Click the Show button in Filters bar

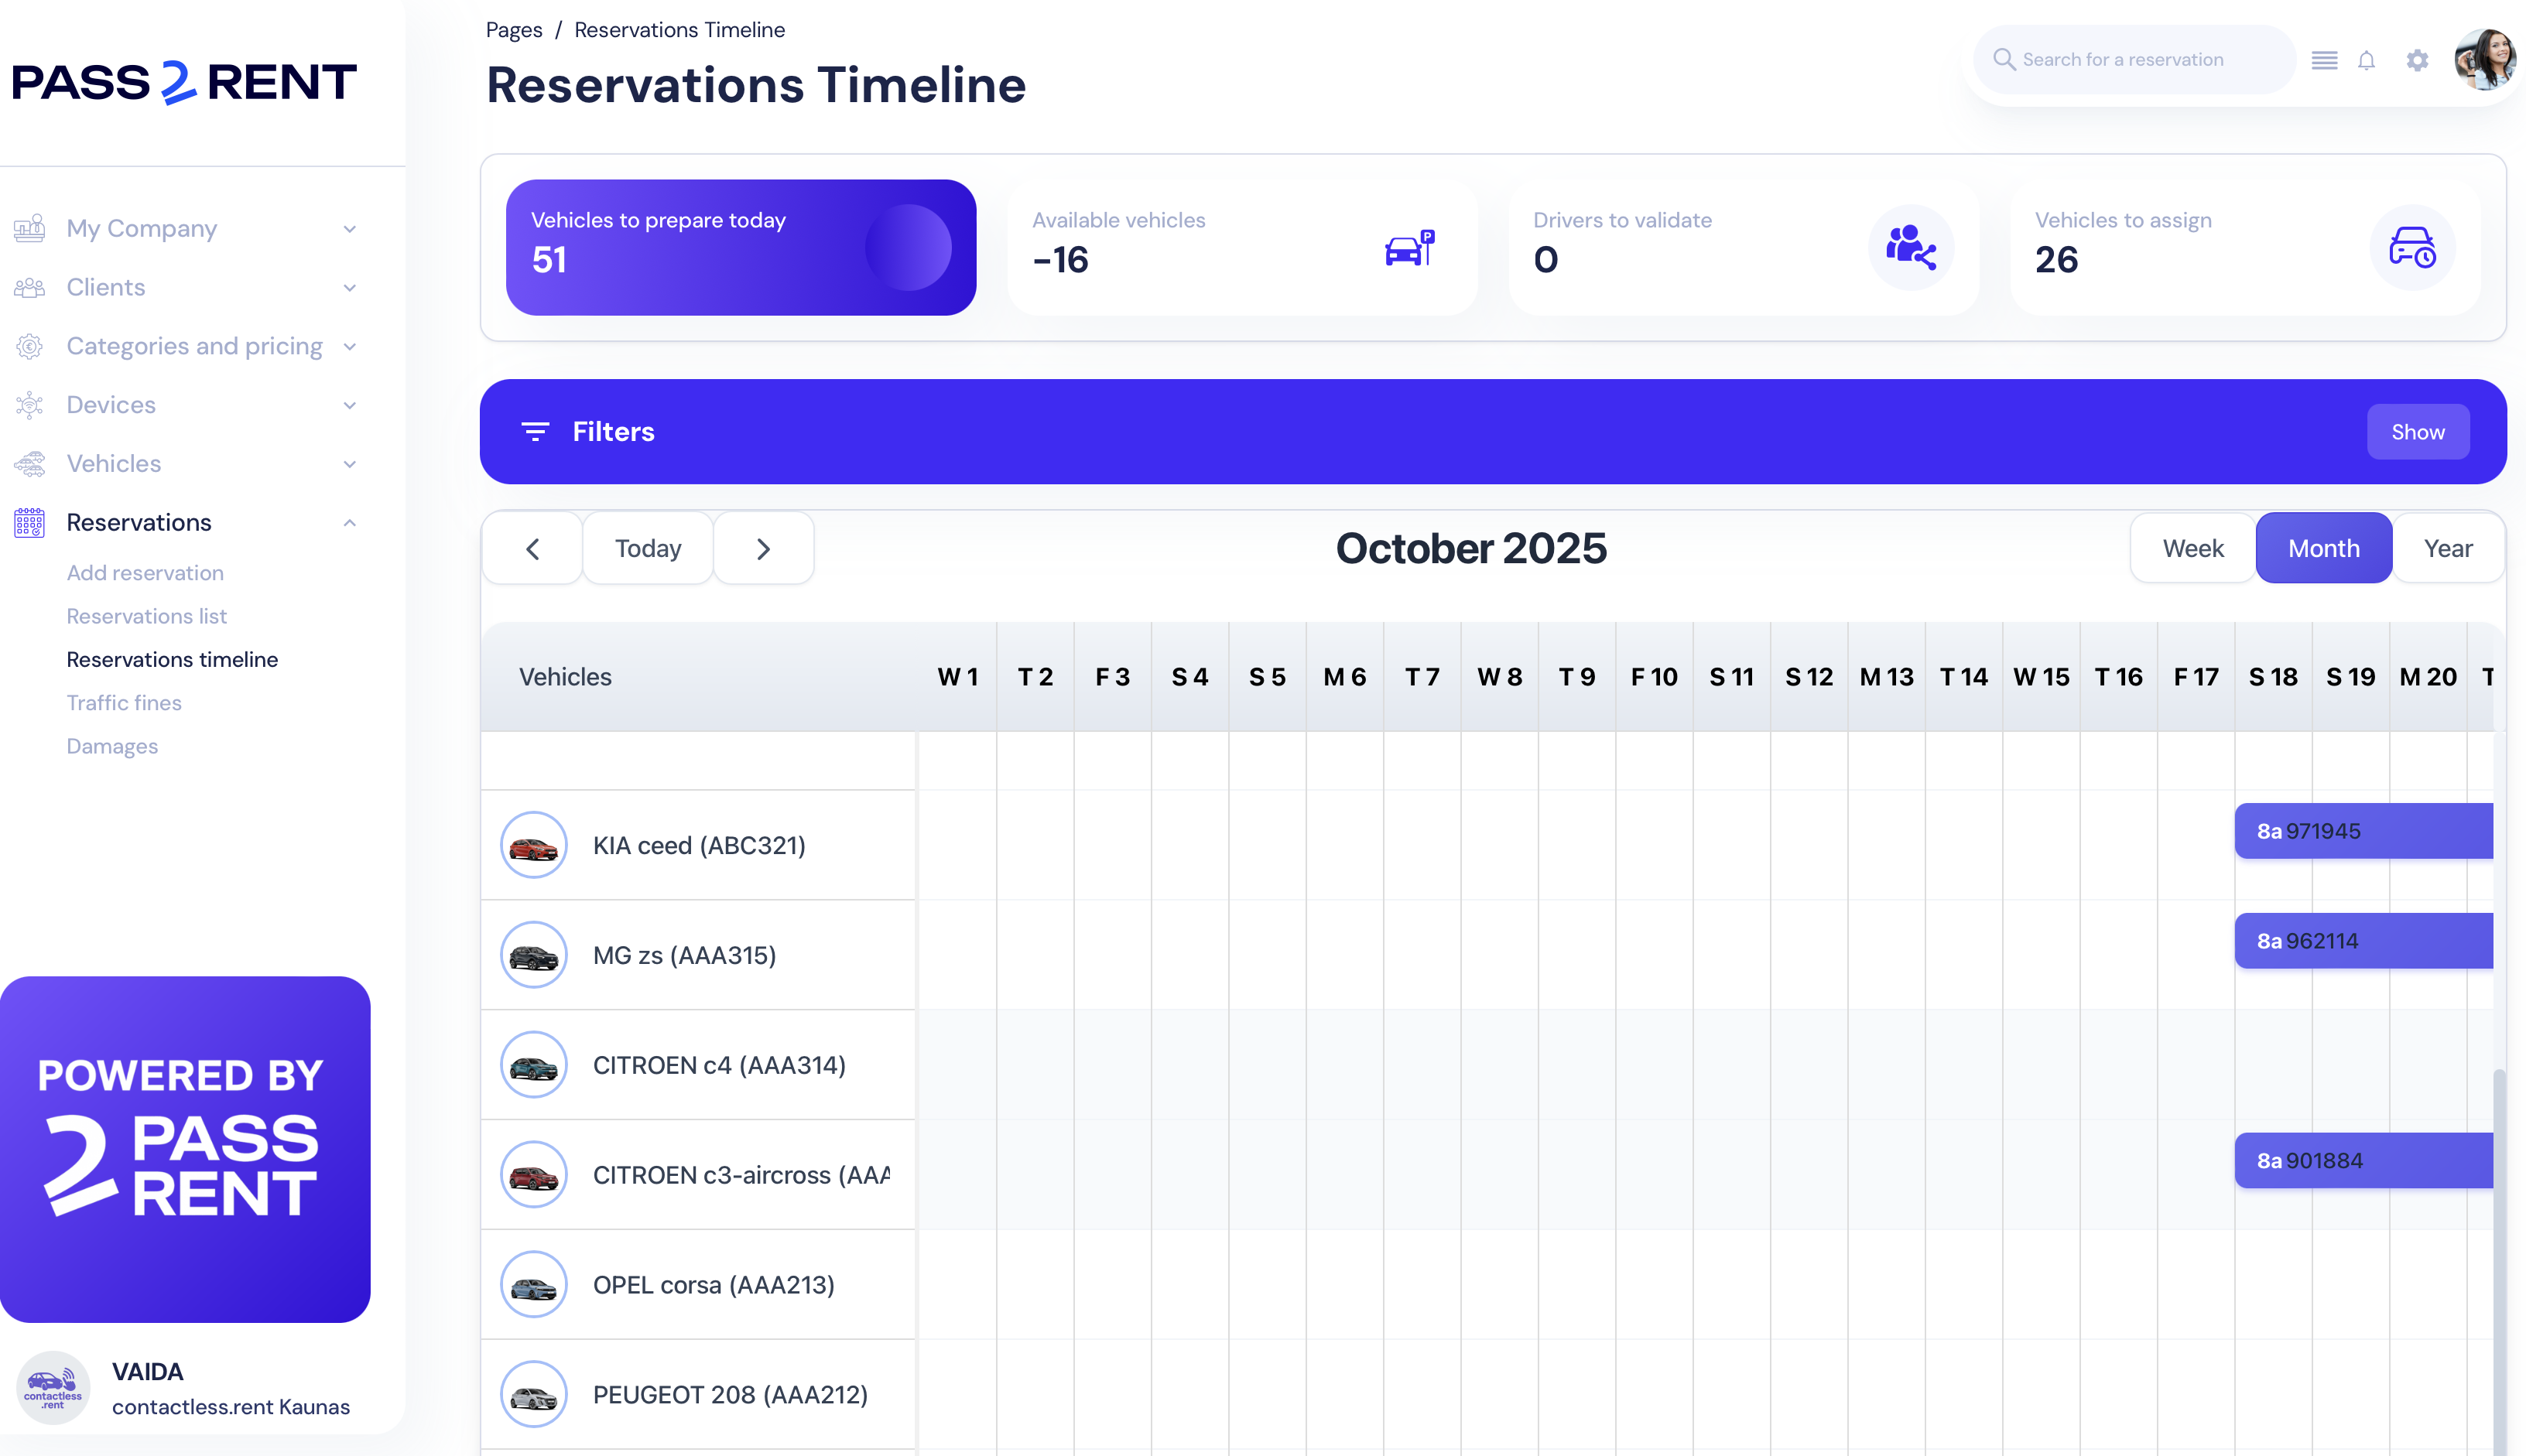point(2417,431)
